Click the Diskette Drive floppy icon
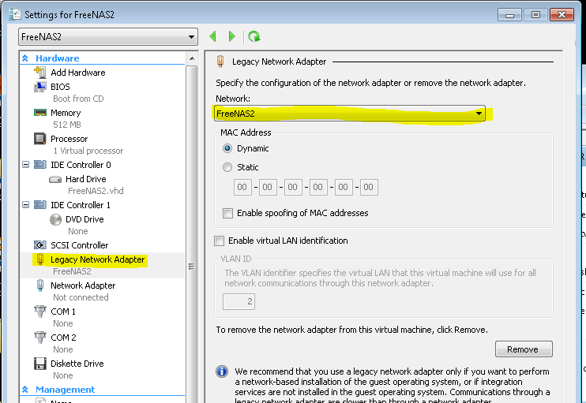Image resolution: width=586 pixels, height=403 pixels. [40, 364]
